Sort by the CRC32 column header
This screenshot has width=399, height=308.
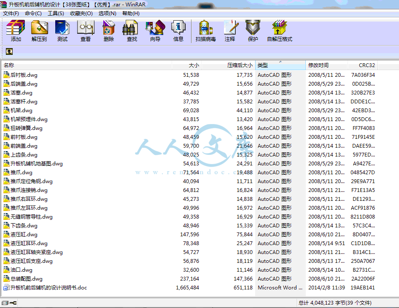(x=363, y=65)
